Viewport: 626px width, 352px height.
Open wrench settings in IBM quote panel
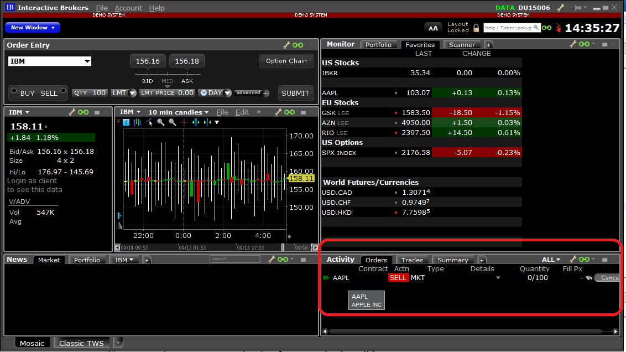(x=72, y=112)
